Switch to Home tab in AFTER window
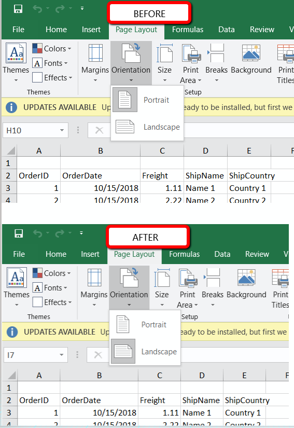This screenshot has height=428, width=294. point(56,254)
